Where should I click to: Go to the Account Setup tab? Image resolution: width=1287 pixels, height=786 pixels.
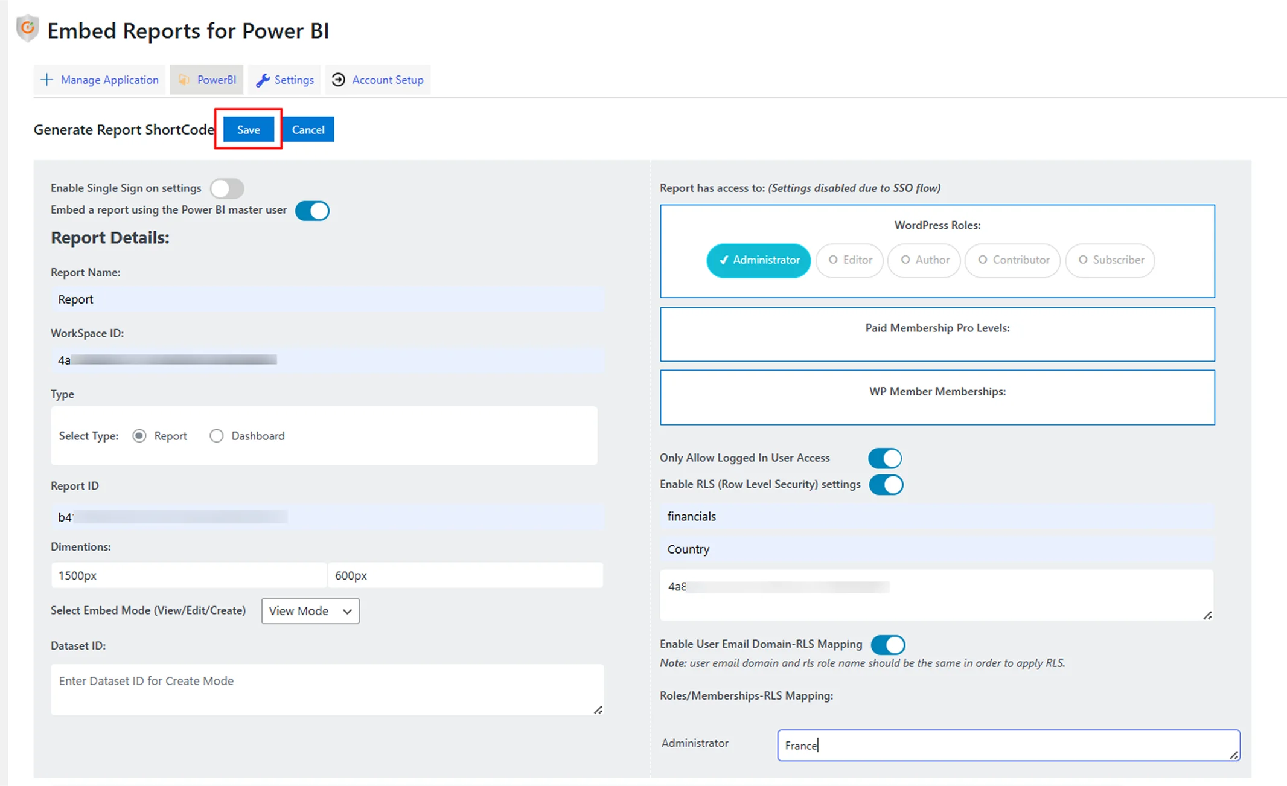pos(378,80)
